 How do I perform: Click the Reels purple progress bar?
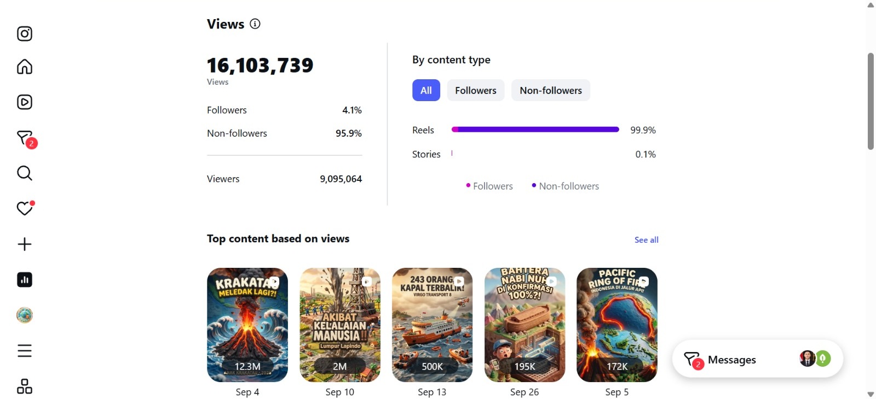[535, 130]
